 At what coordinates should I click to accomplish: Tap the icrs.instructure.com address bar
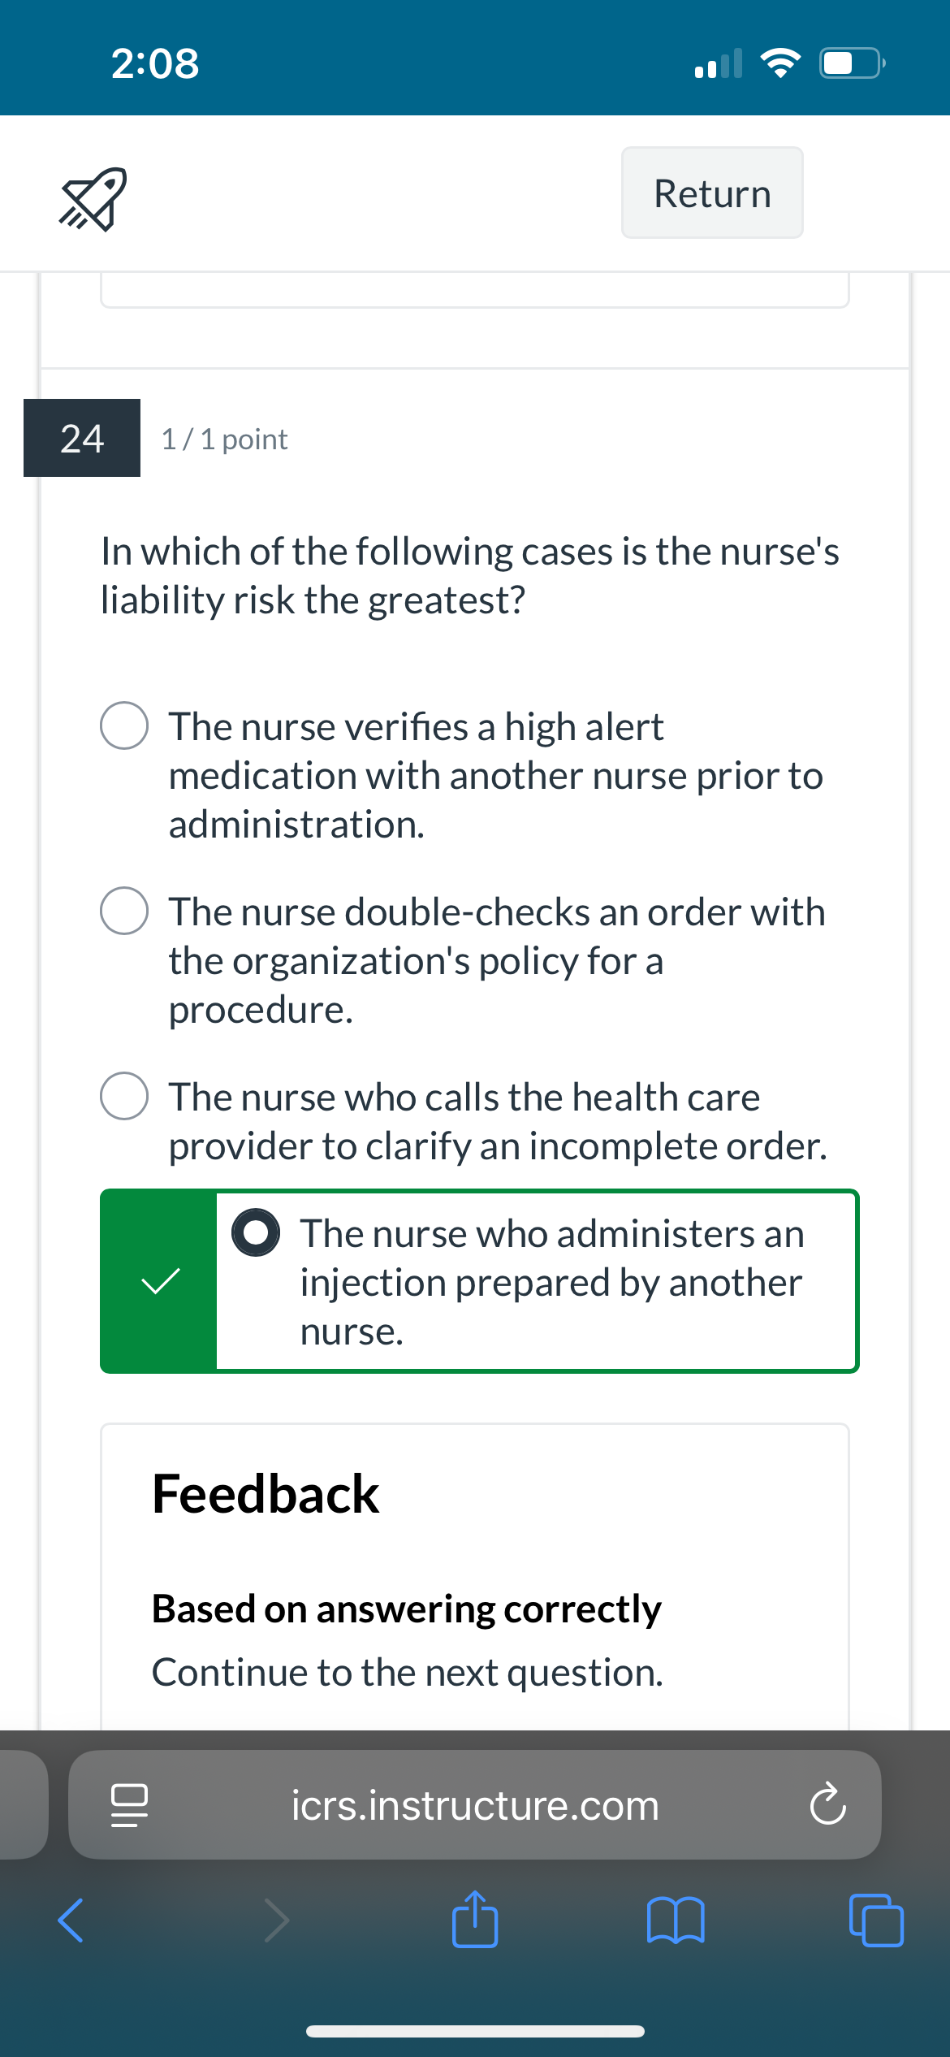coord(475,1805)
